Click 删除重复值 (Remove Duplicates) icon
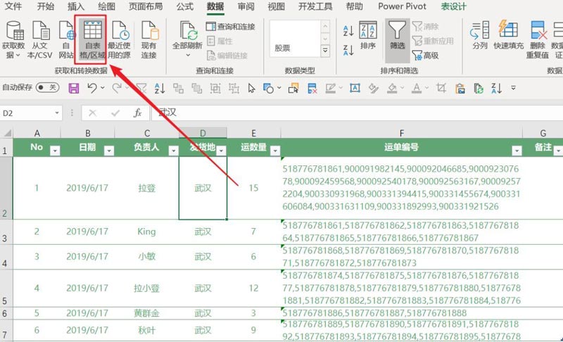Viewport: 563px width, 342px height. tap(538, 30)
